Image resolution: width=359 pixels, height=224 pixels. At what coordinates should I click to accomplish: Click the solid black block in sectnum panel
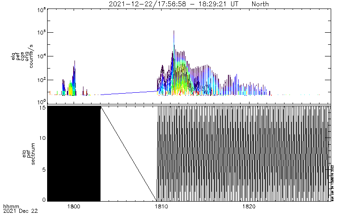tap(74, 154)
